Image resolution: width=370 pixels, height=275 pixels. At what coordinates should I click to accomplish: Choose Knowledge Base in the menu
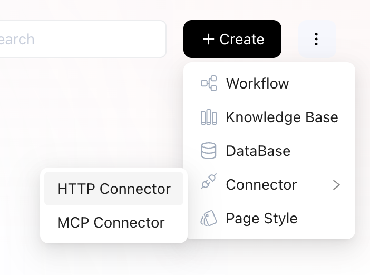point(269,117)
